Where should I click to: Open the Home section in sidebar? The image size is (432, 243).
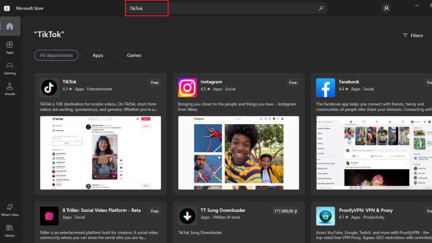point(10,26)
